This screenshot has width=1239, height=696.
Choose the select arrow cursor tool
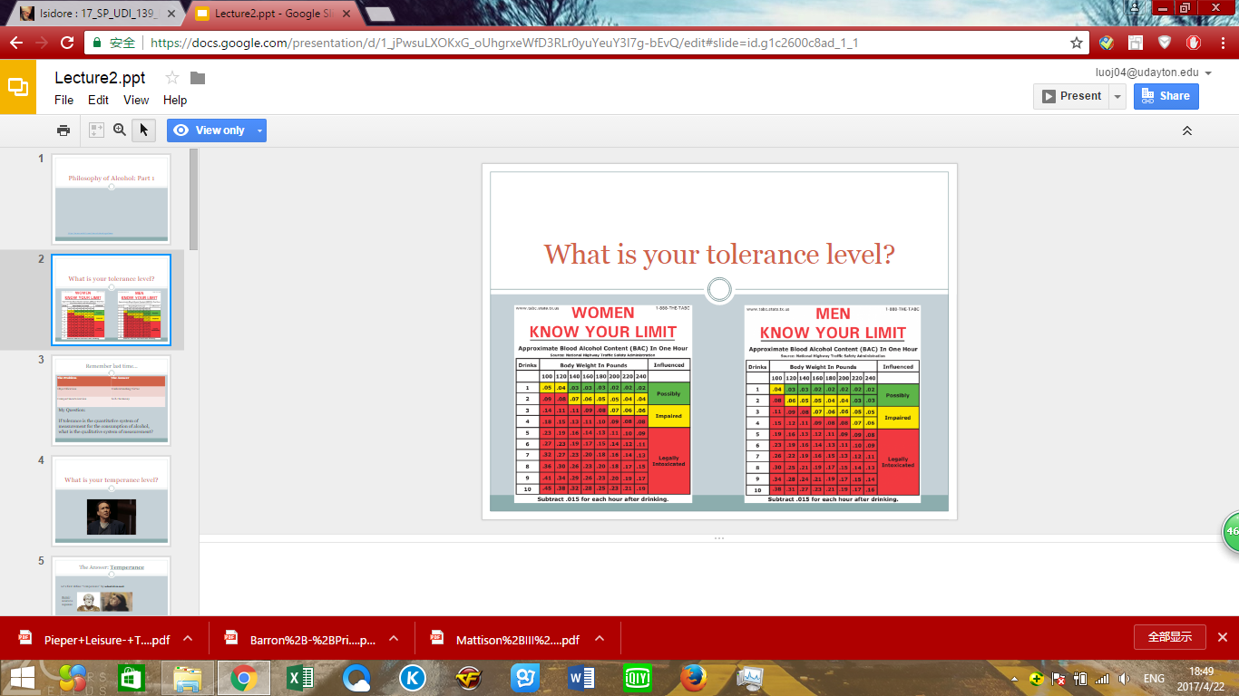click(x=142, y=130)
